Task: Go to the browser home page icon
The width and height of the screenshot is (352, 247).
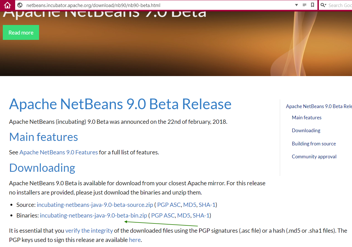Action: tap(8, 5)
